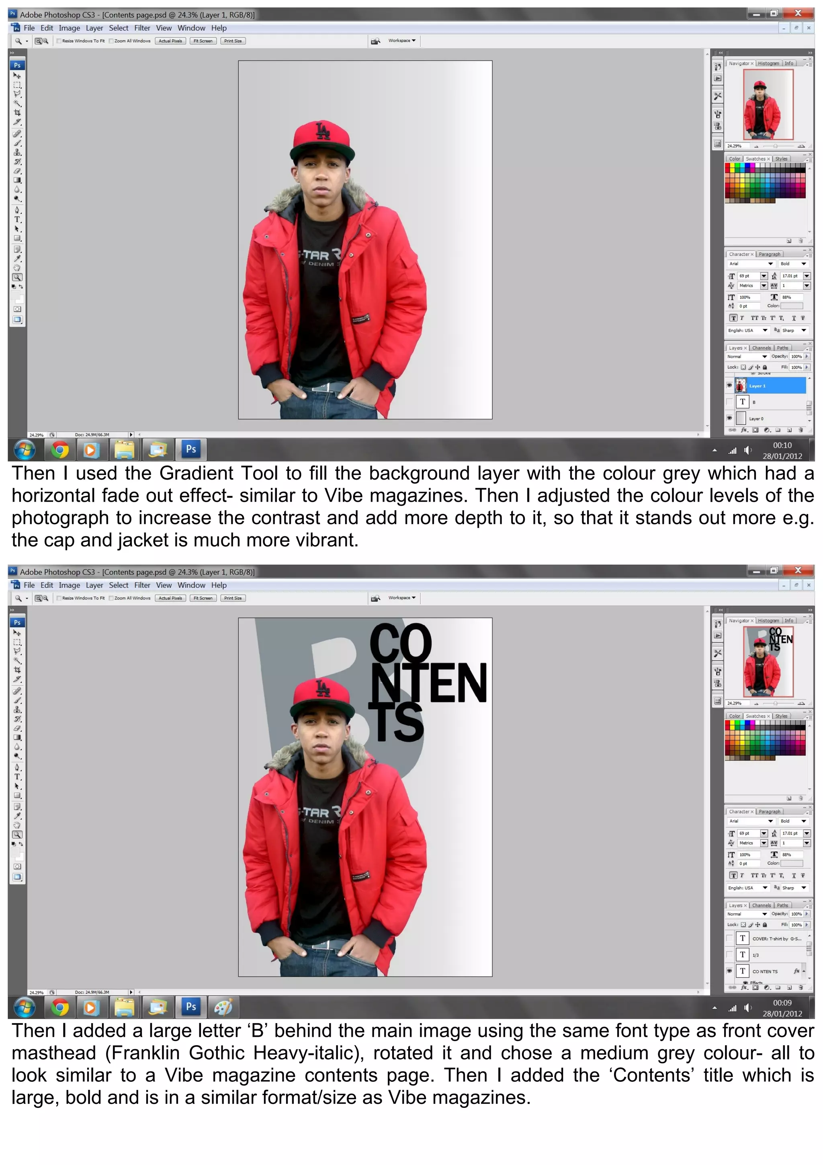This screenshot has height=1165, width=823.
Task: Activate the Hand tool in the upper window
Action: coord(17,268)
